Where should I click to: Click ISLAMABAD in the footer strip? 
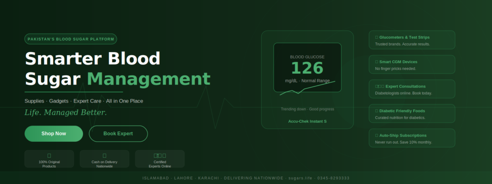[156, 178]
